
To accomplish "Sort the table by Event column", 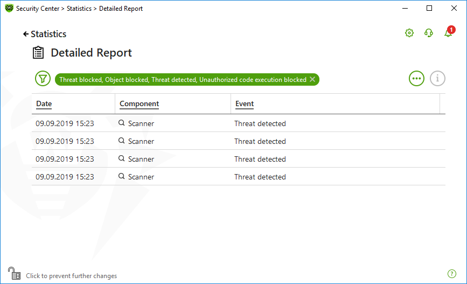I will [x=245, y=103].
